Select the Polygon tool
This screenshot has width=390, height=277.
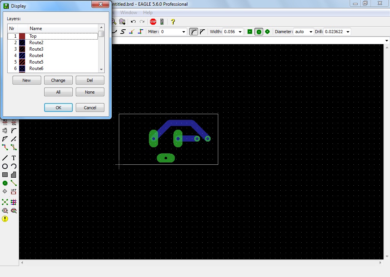point(14,175)
